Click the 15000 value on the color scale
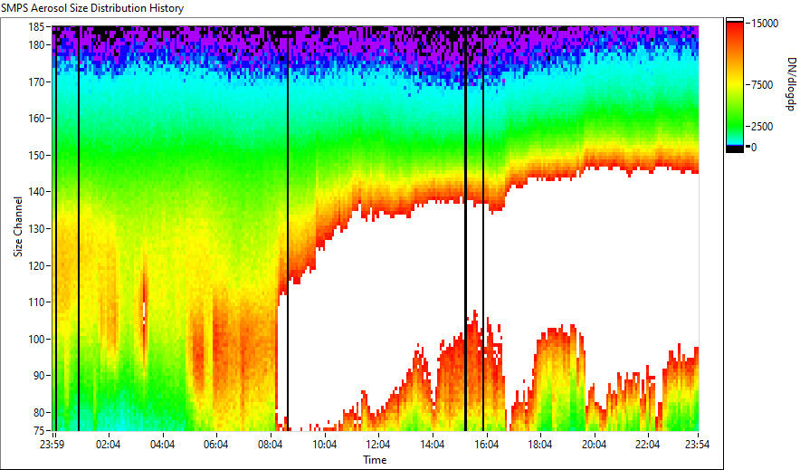Viewport: 800px width, 470px height. [765, 24]
